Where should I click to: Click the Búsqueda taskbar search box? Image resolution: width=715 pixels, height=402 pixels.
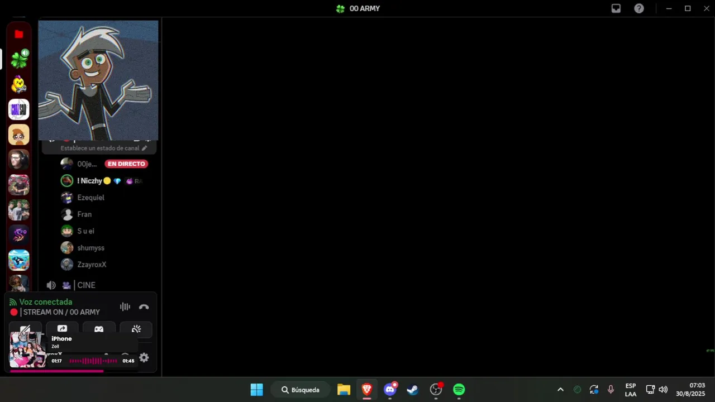[x=301, y=390]
